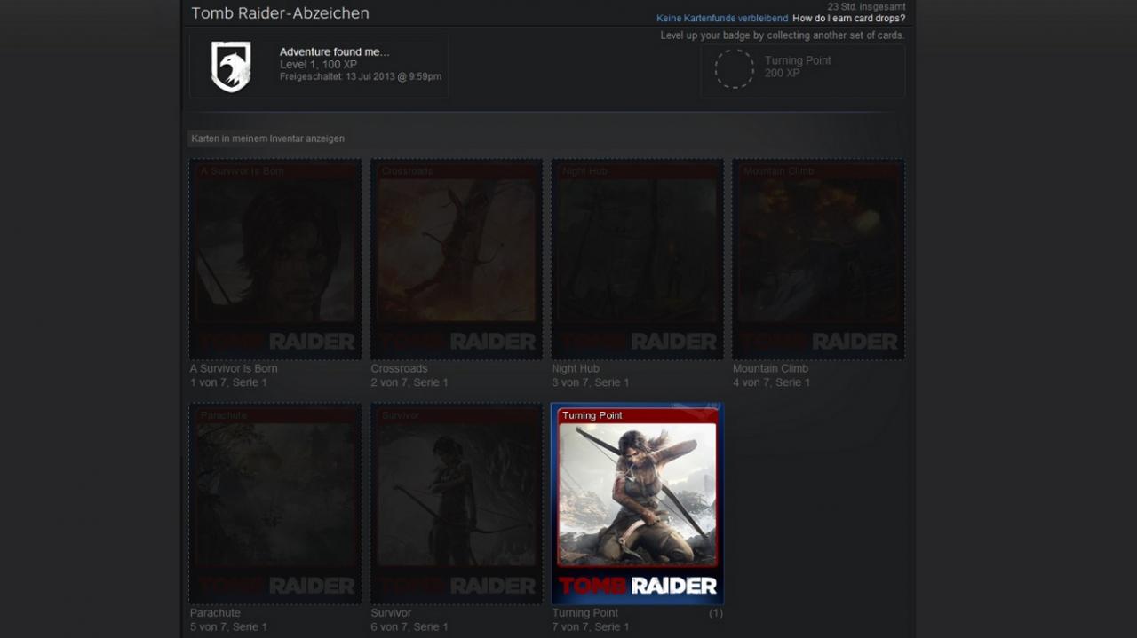Viewport: 1137px width, 638px height.
Task: Click the '(1)' owned card count
Action: [x=716, y=613]
